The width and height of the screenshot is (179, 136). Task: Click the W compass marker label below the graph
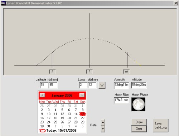(x=126, y=72)
